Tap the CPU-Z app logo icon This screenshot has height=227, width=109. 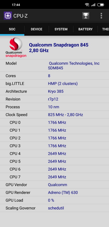[8, 16]
